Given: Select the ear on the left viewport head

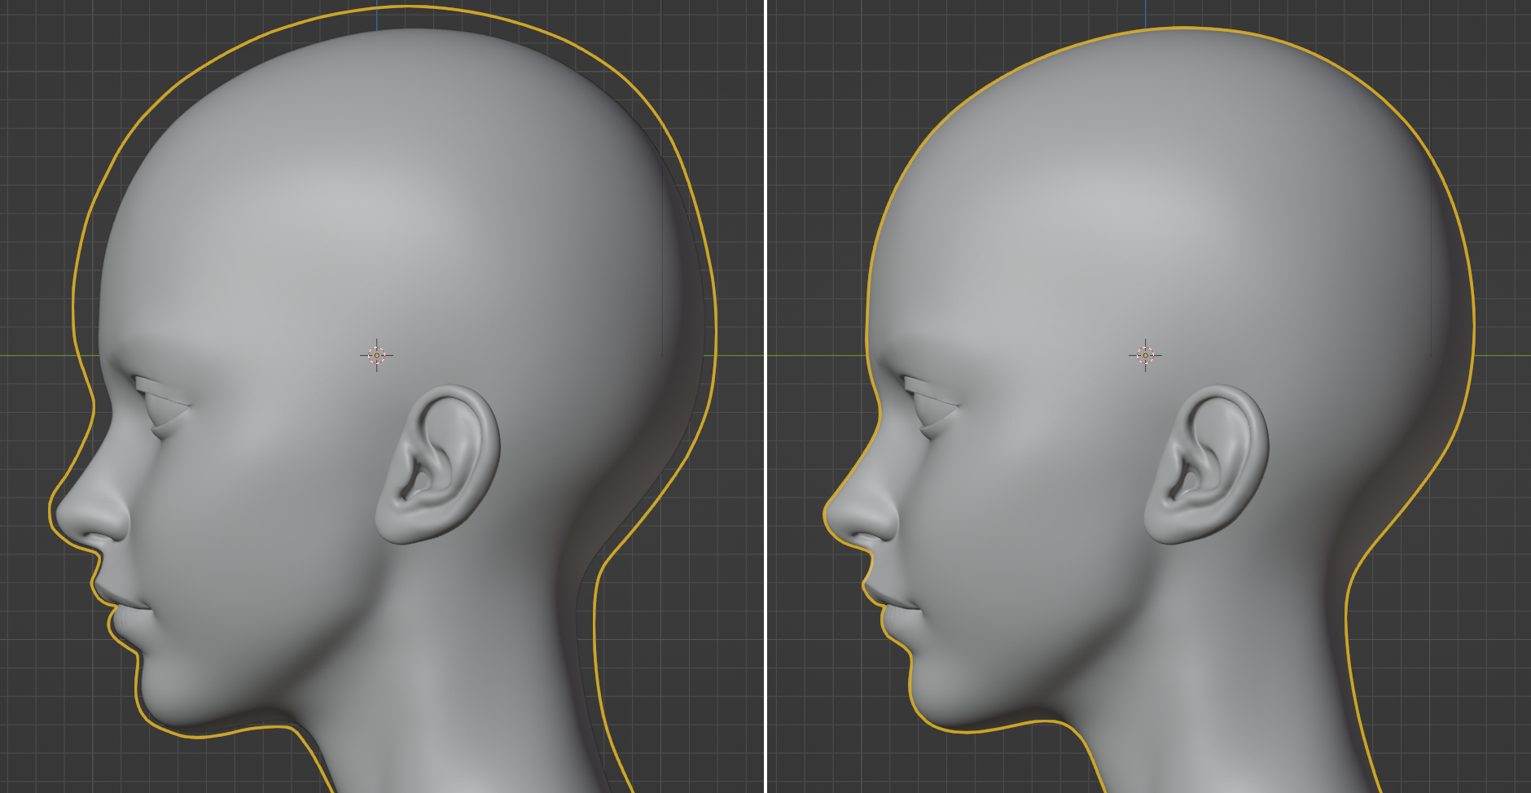Looking at the screenshot, I should (437, 464).
